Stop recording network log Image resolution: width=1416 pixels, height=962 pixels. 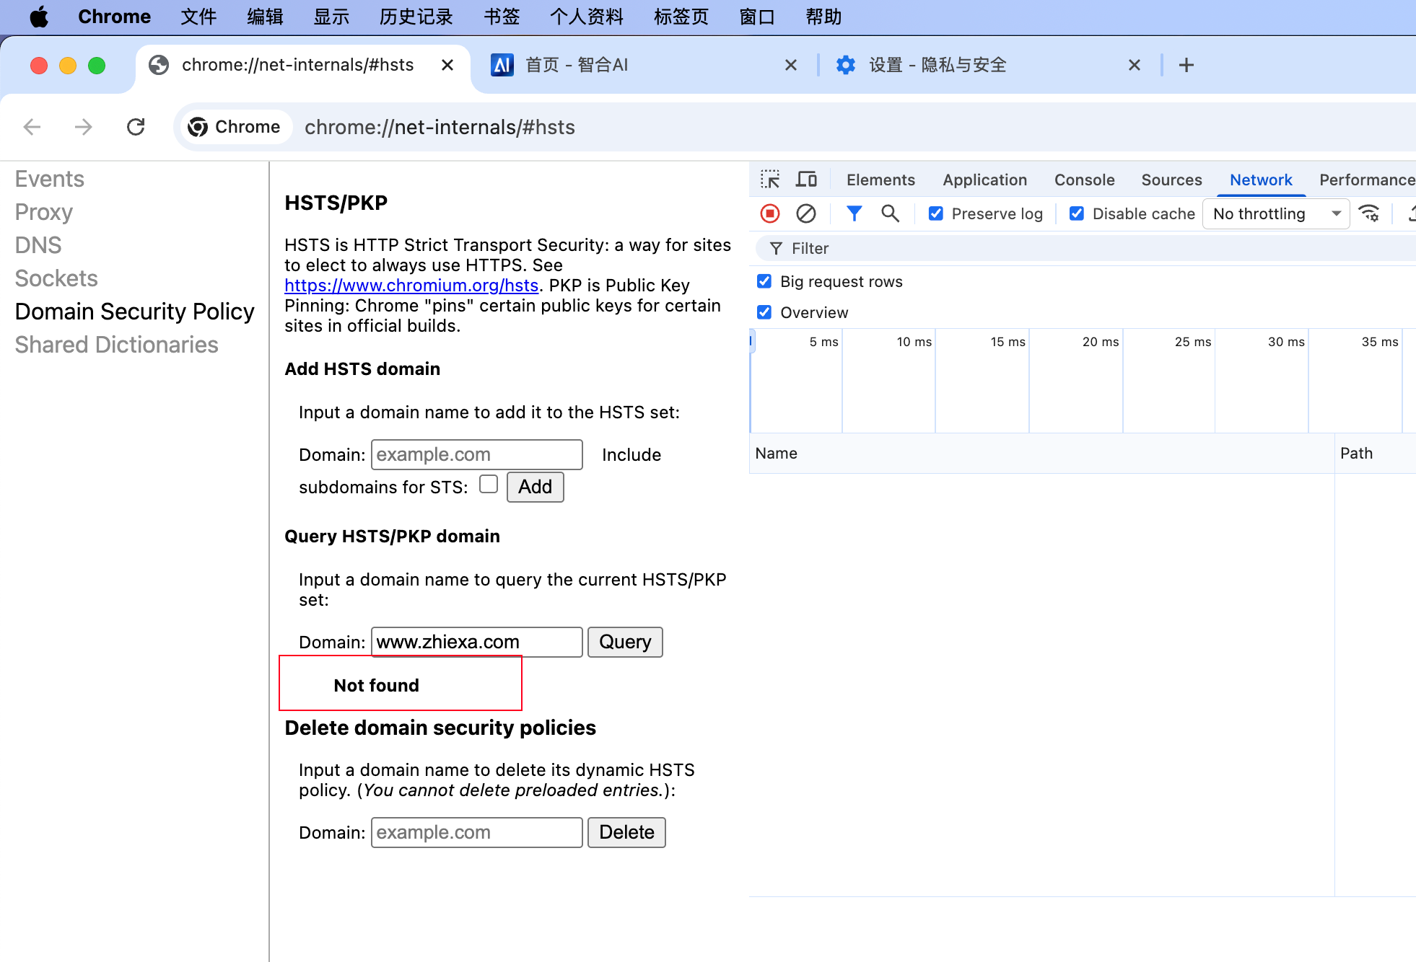tap(770, 213)
